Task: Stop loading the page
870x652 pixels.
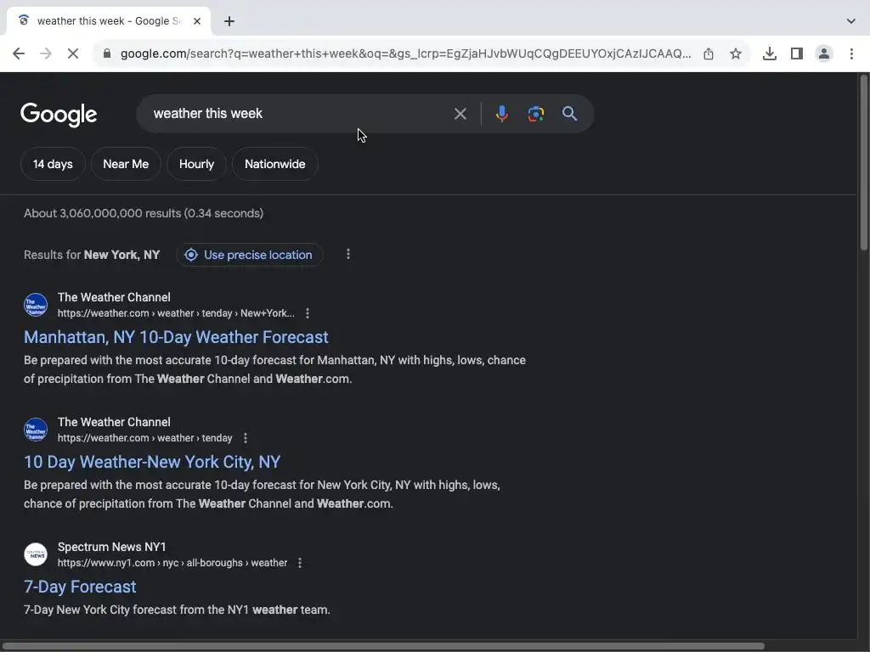Action: 73,53
